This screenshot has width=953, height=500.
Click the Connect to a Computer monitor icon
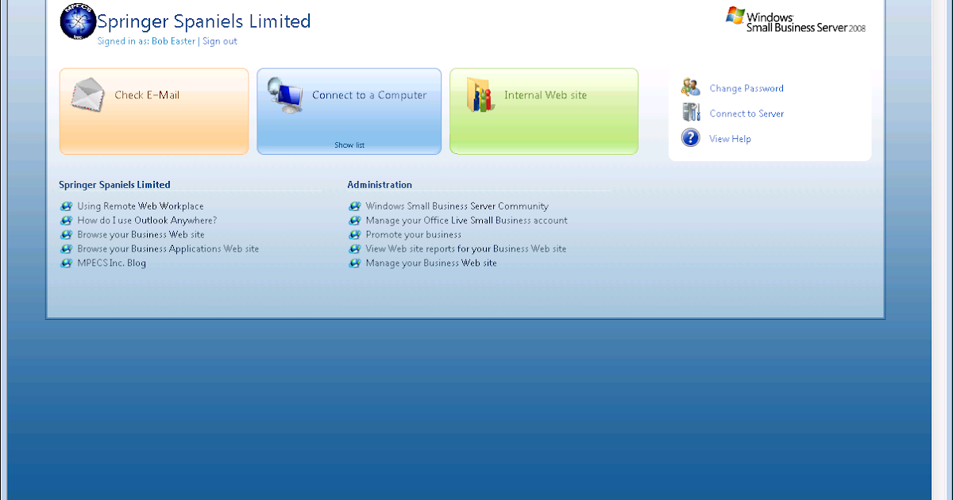pos(285,95)
